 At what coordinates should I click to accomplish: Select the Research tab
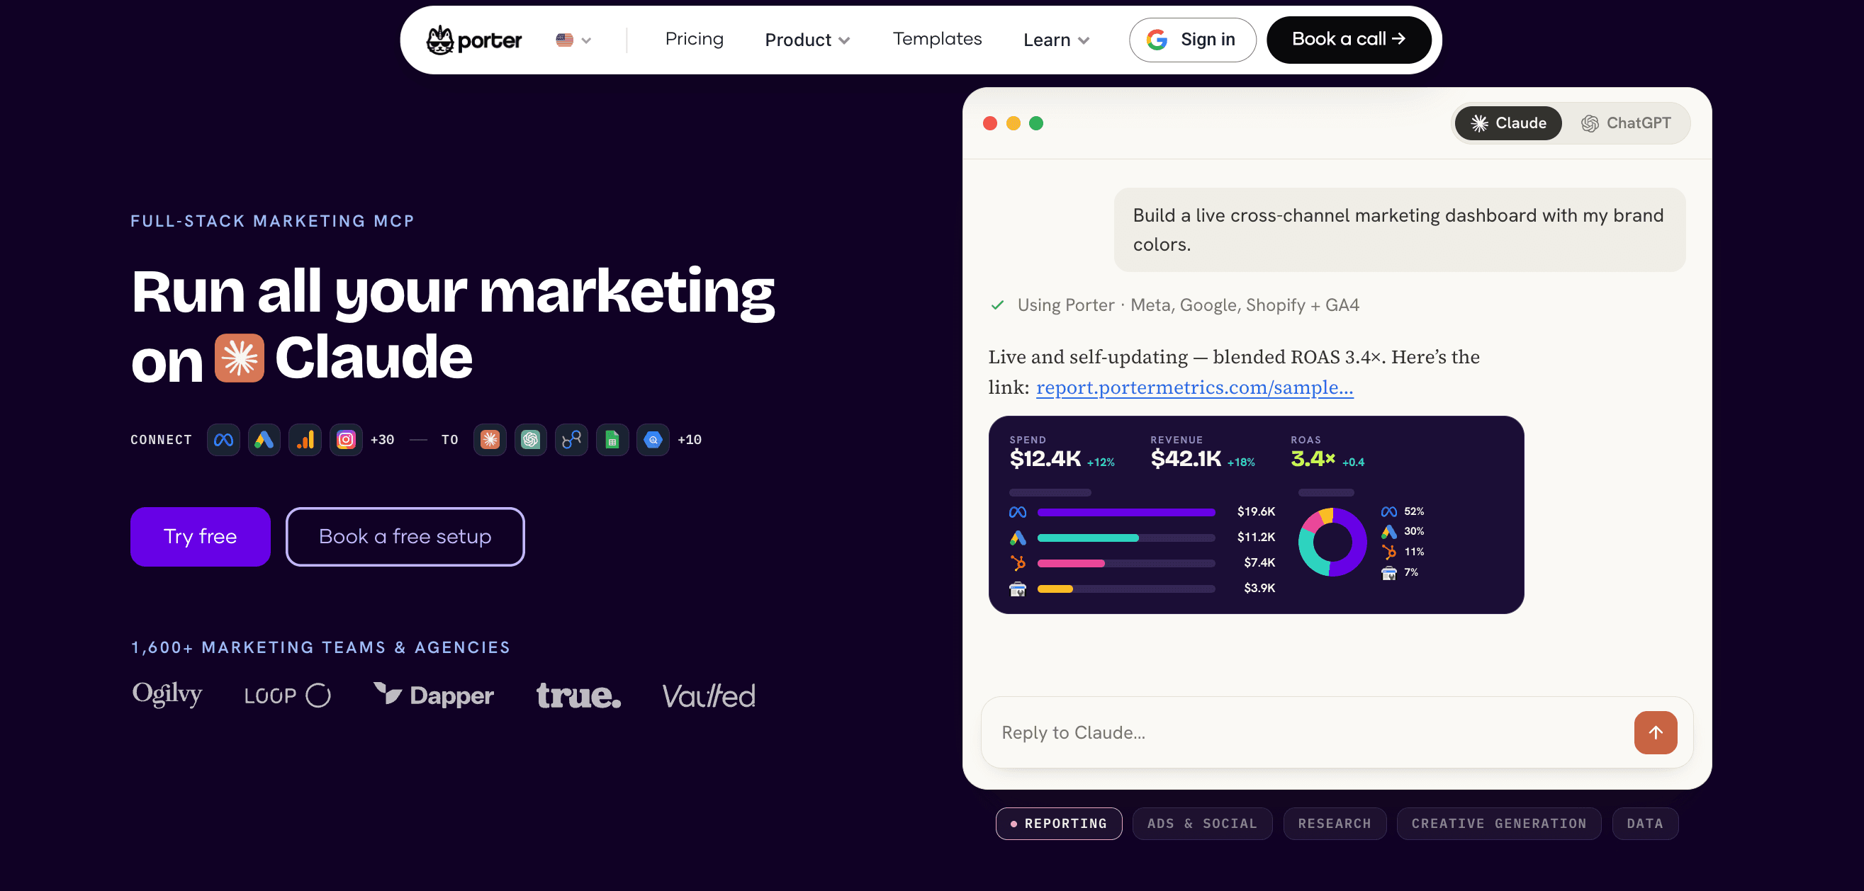pos(1335,824)
